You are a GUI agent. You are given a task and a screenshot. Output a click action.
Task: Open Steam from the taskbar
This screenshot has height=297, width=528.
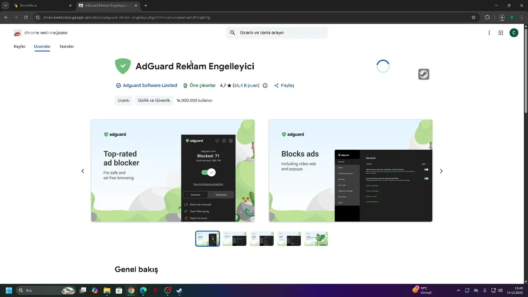pos(179,290)
